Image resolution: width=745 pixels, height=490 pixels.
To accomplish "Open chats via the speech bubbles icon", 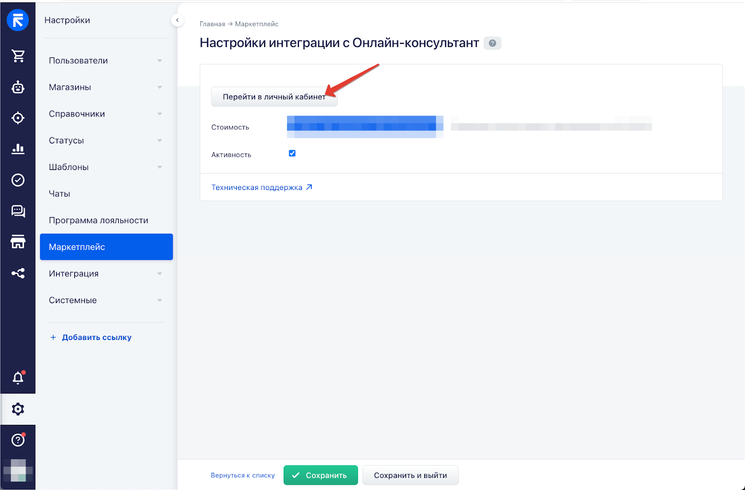I will coord(18,211).
